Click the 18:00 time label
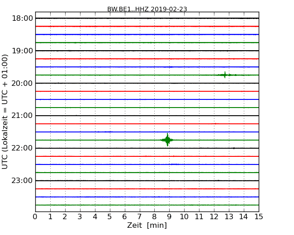The image size is (294, 235). pos(22,19)
